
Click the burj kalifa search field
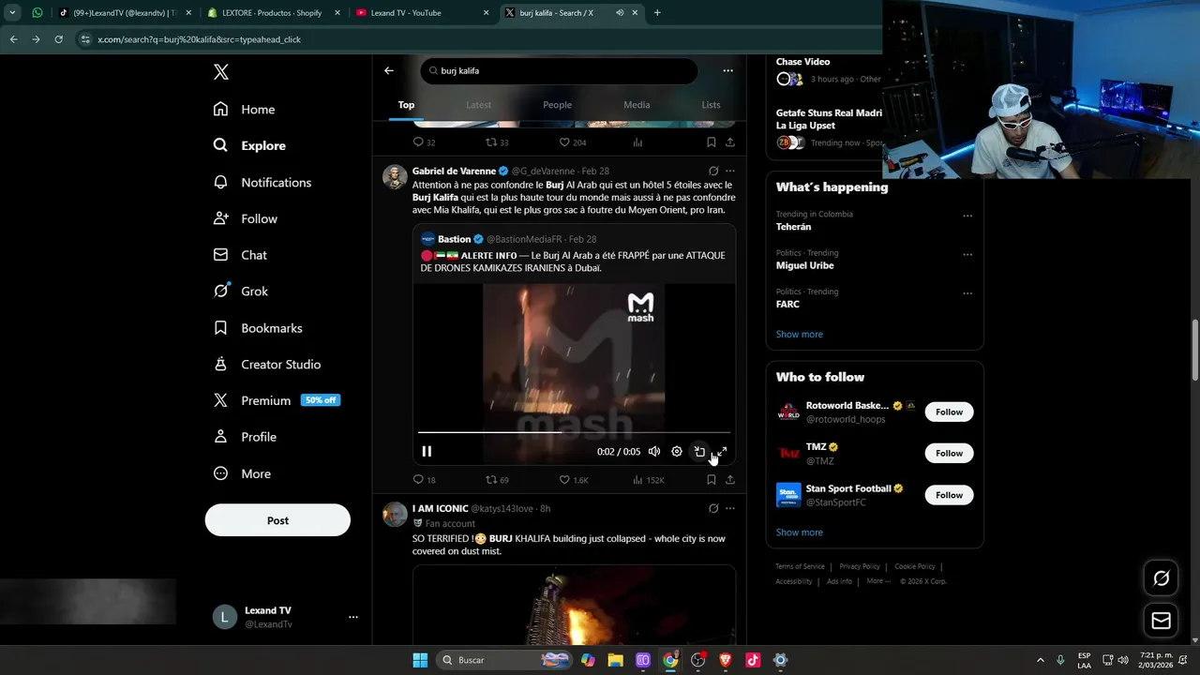coord(559,70)
